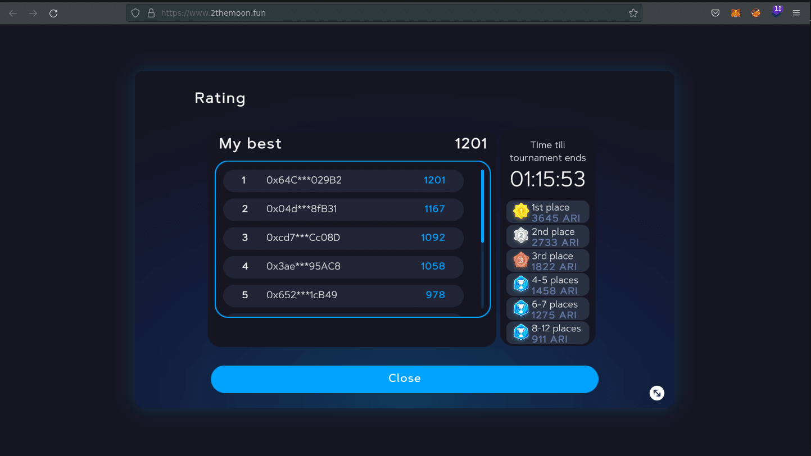
Task: Click the 1458 ARI prize amount
Action: 555,291
